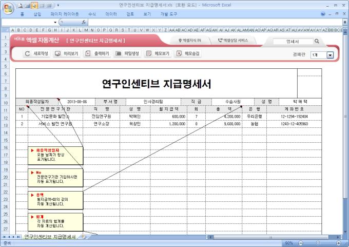
Task: Select the 박해택 name cell
Action: point(300,102)
